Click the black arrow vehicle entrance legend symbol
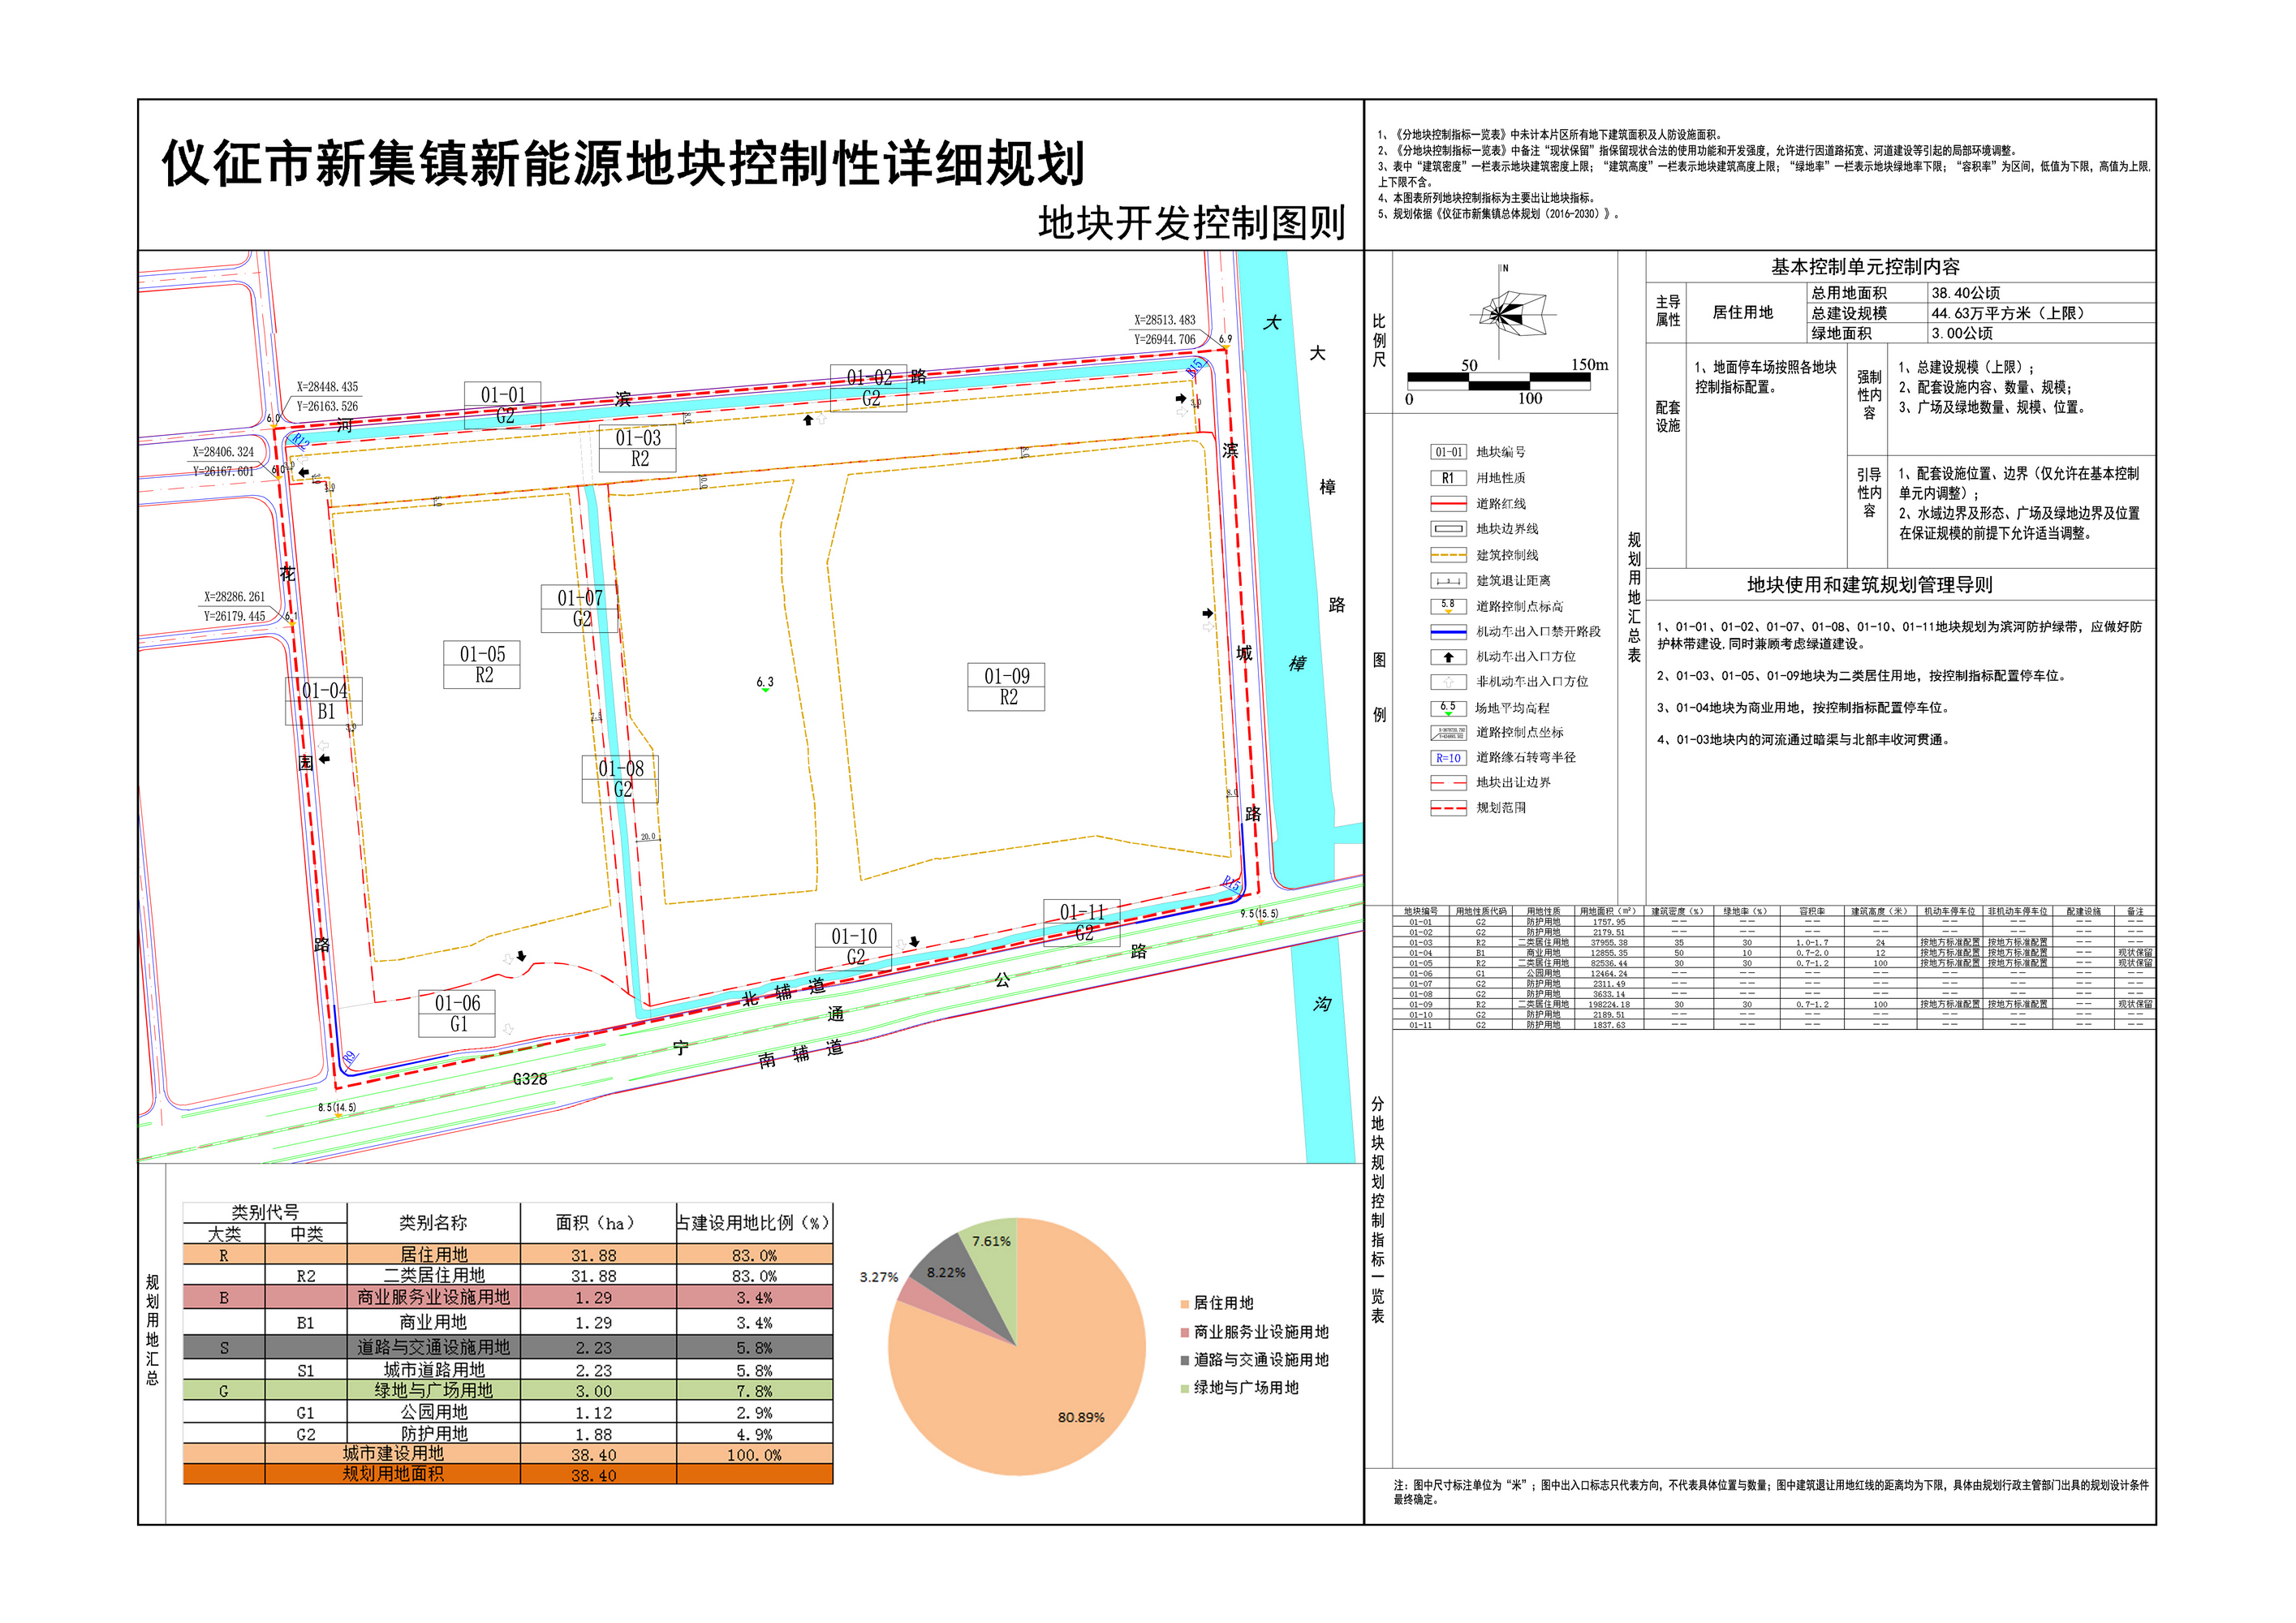The width and height of the screenshot is (2296, 1623). click(x=1448, y=657)
